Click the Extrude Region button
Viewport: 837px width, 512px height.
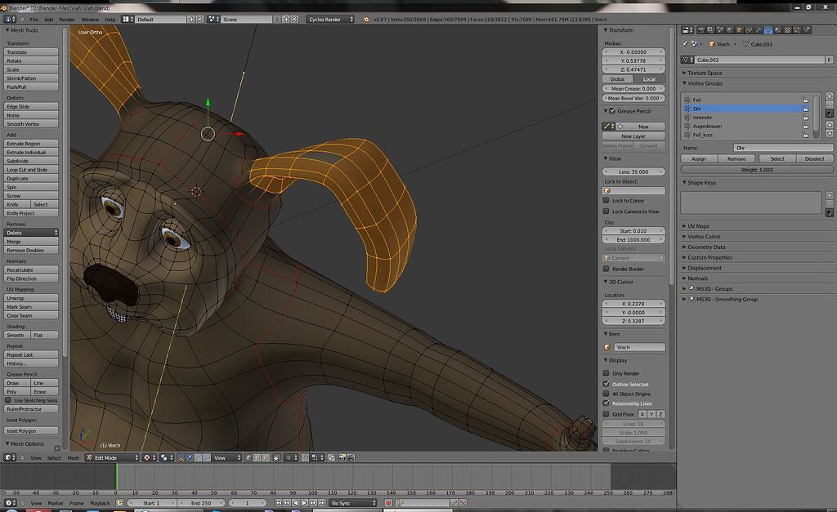pos(31,144)
